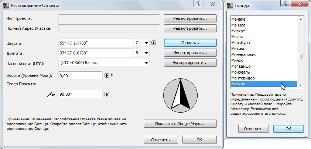Click the altitude 0,00 input field
Image resolution: width=311 pixels, height=149 pixels.
[81, 75]
